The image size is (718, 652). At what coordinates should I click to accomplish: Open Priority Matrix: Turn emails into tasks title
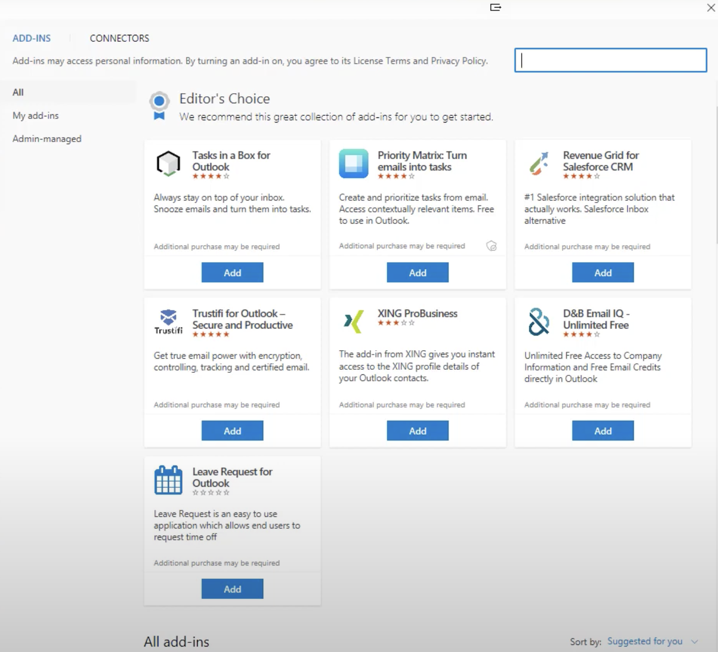(x=423, y=161)
